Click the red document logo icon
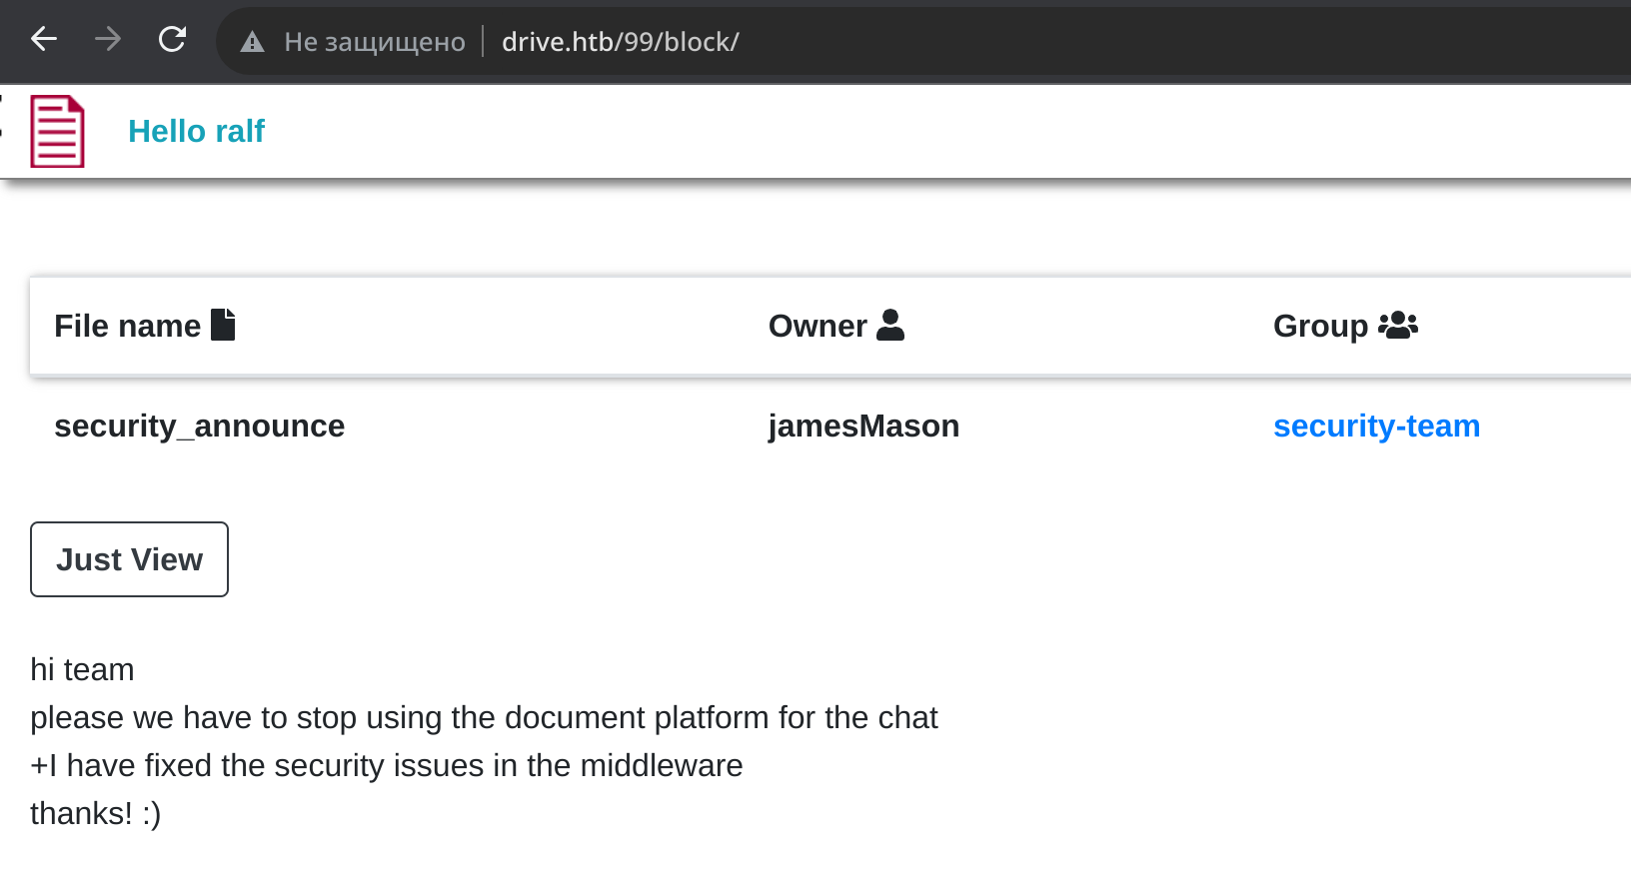This screenshot has width=1631, height=875. coord(57,131)
